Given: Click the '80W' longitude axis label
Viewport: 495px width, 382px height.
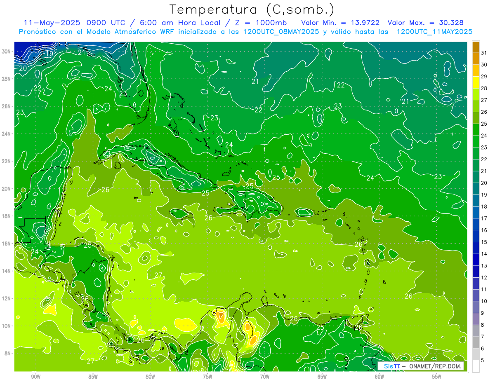Looking at the screenshot, I should pyautogui.click(x=150, y=377).
